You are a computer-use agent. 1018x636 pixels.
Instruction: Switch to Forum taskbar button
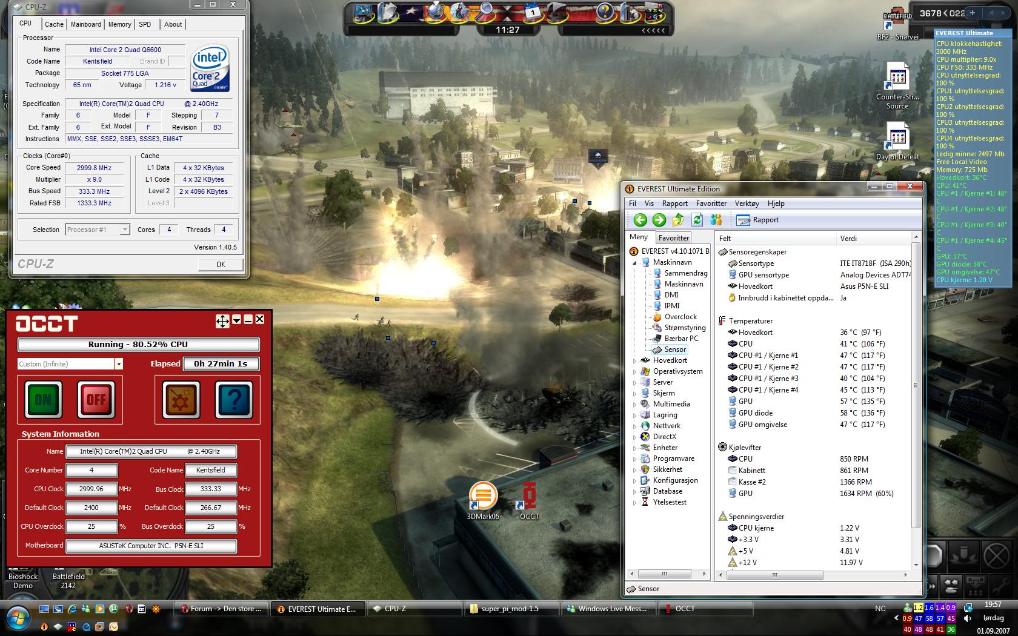[221, 609]
